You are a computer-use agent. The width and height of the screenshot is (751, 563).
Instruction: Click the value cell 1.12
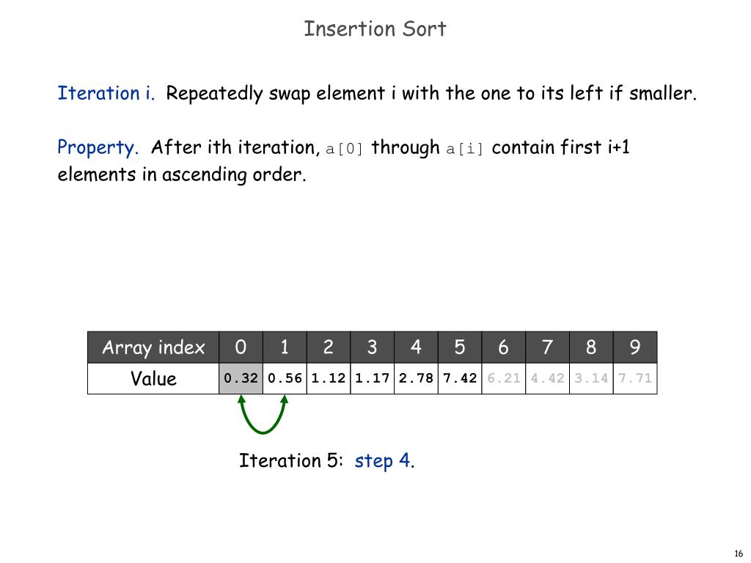(x=329, y=378)
